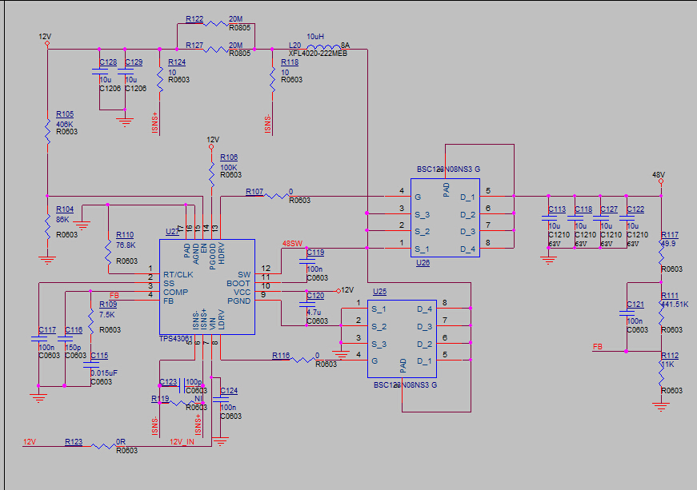Screen dimensions: 697x490
Task: Click capacitor C121 100n symbol
Action: click(627, 313)
